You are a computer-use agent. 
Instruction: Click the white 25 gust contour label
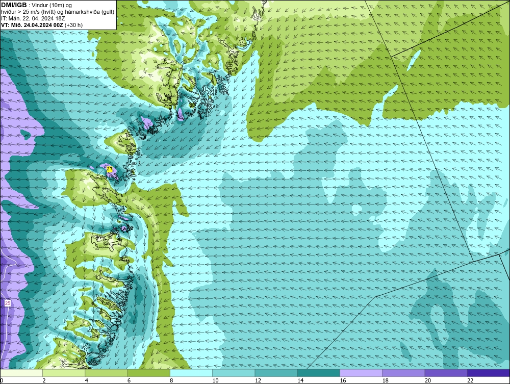[x=8, y=303]
